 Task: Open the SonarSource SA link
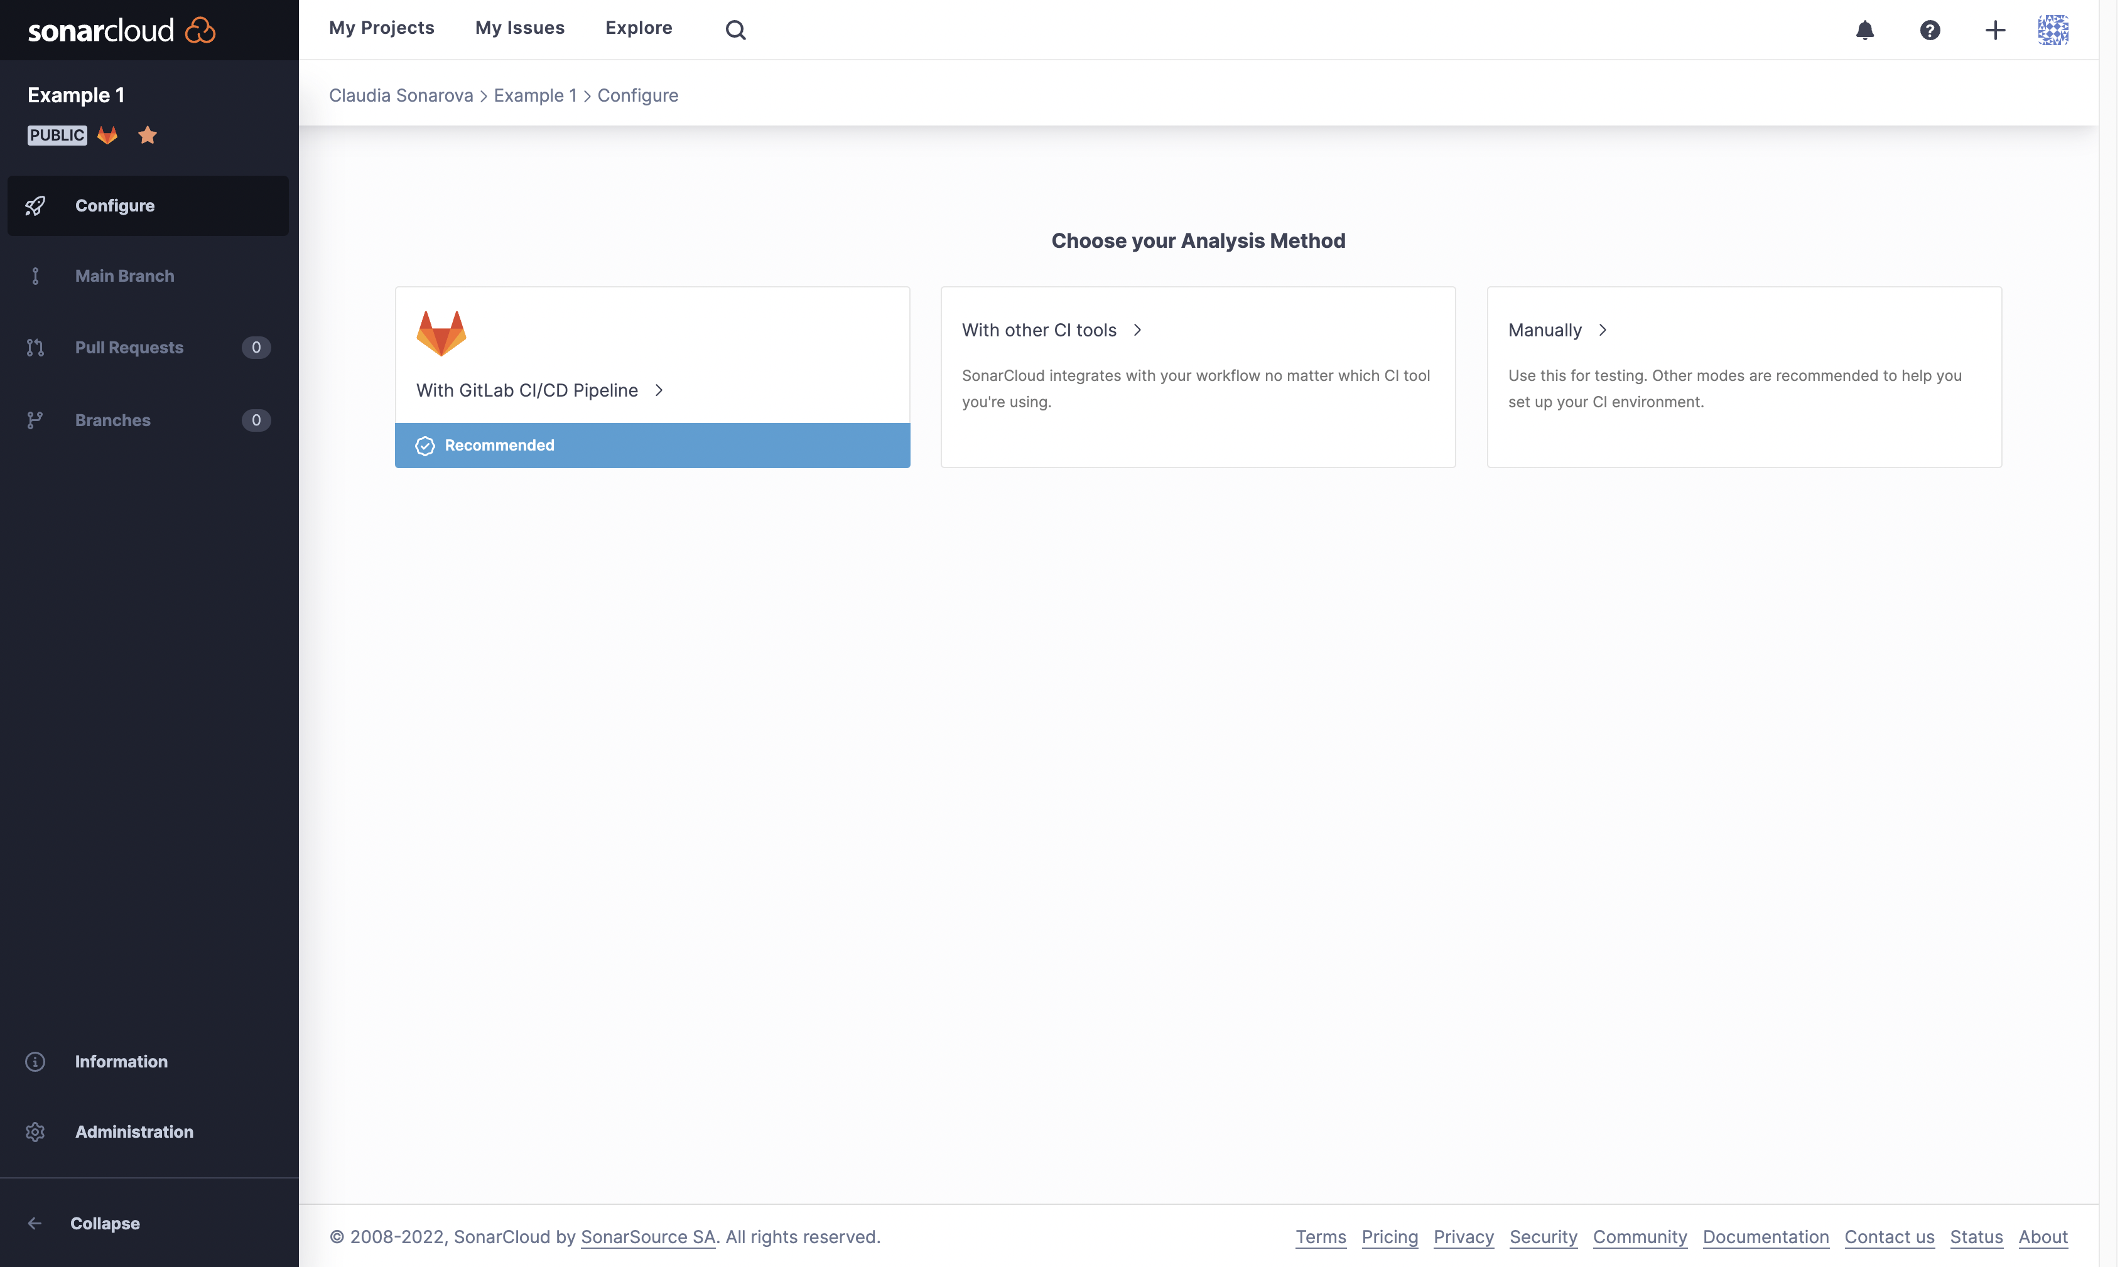tap(648, 1237)
